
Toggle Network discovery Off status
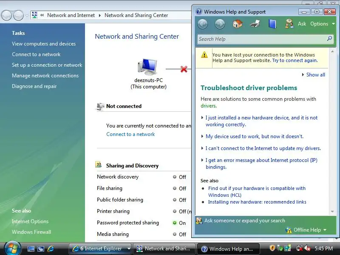(x=179, y=177)
